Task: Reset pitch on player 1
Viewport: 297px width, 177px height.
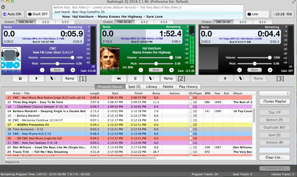Action: point(57,70)
